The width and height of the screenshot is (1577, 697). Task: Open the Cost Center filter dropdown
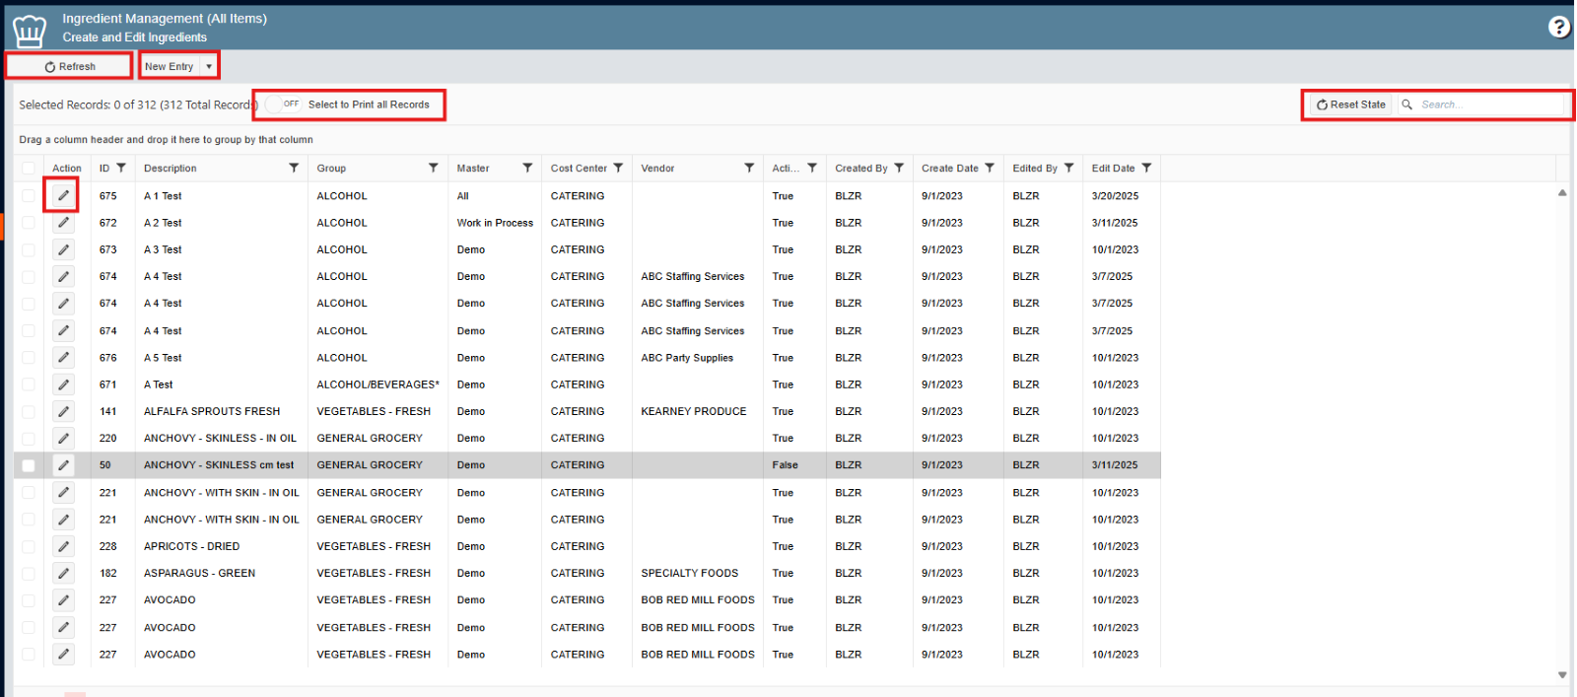click(618, 168)
